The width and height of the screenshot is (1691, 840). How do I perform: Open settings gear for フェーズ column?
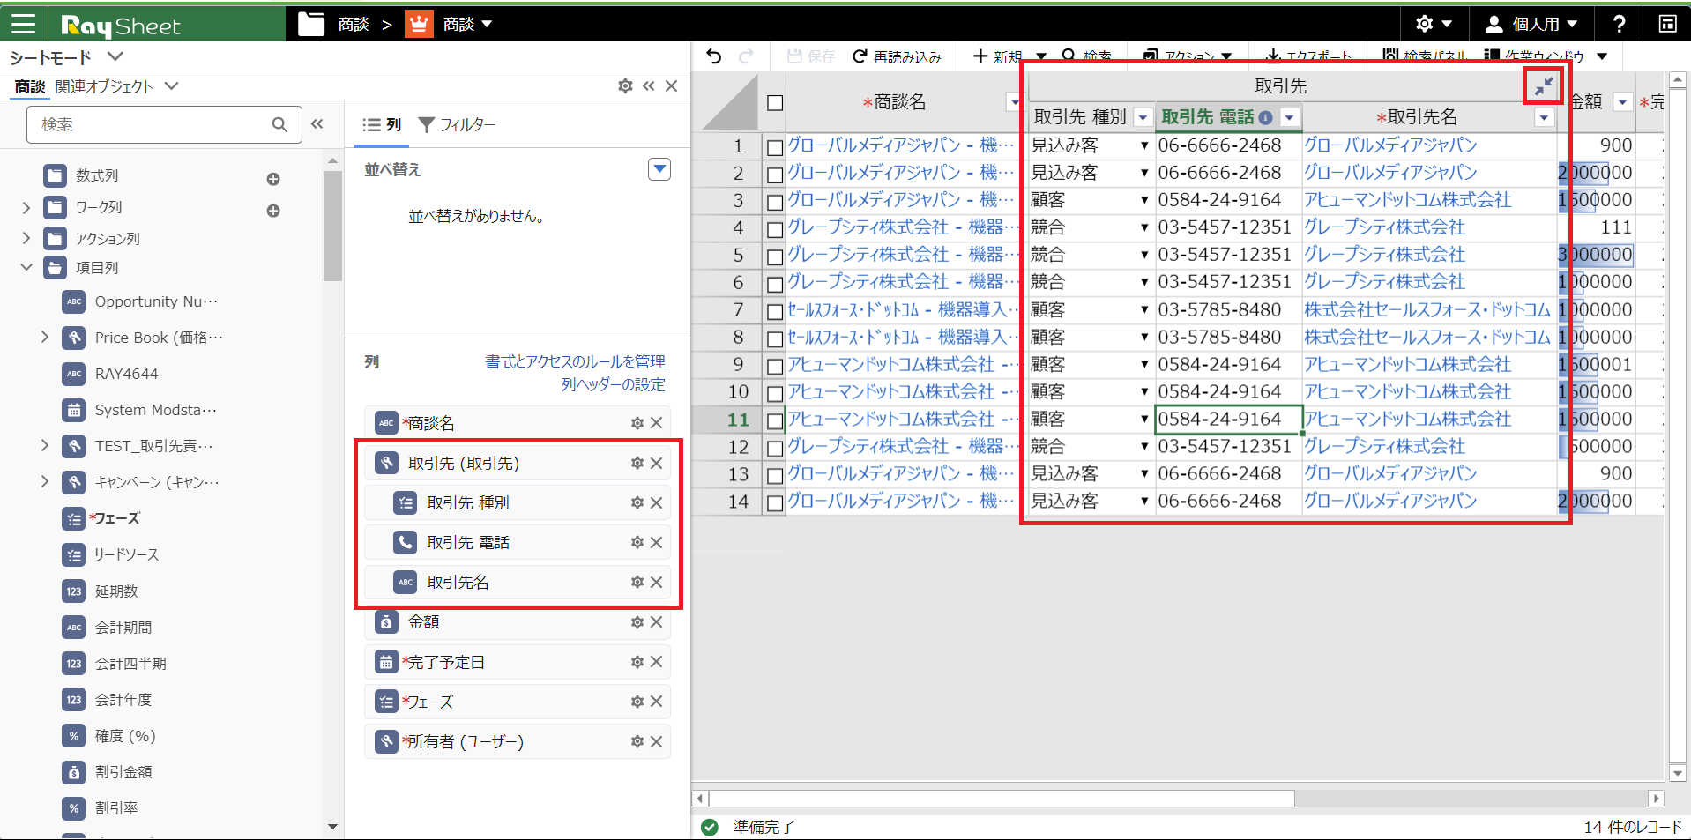637,702
